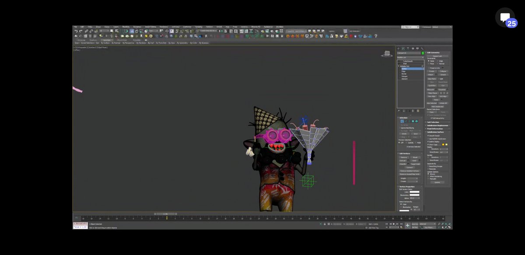Image resolution: width=525 pixels, height=255 pixels.
Task: Click the Attach button in Edit Geometry
Action: point(431,75)
